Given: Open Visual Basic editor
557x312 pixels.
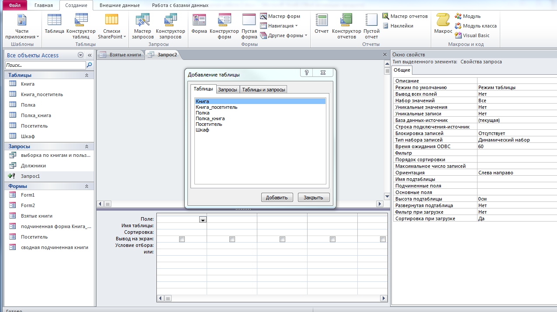Looking at the screenshot, I should (472, 35).
